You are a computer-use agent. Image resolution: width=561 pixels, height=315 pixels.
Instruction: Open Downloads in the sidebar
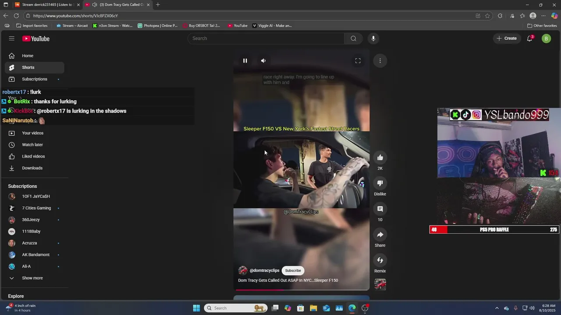34,168
